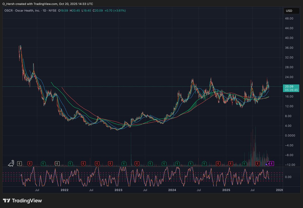Click the low value L19.40
The height and width of the screenshot is (208, 303).
[86, 11]
